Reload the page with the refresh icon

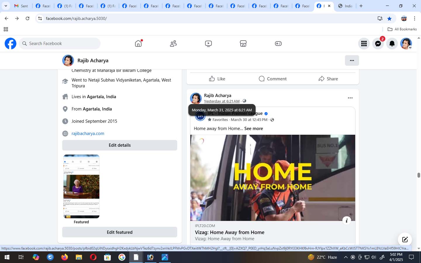click(27, 18)
